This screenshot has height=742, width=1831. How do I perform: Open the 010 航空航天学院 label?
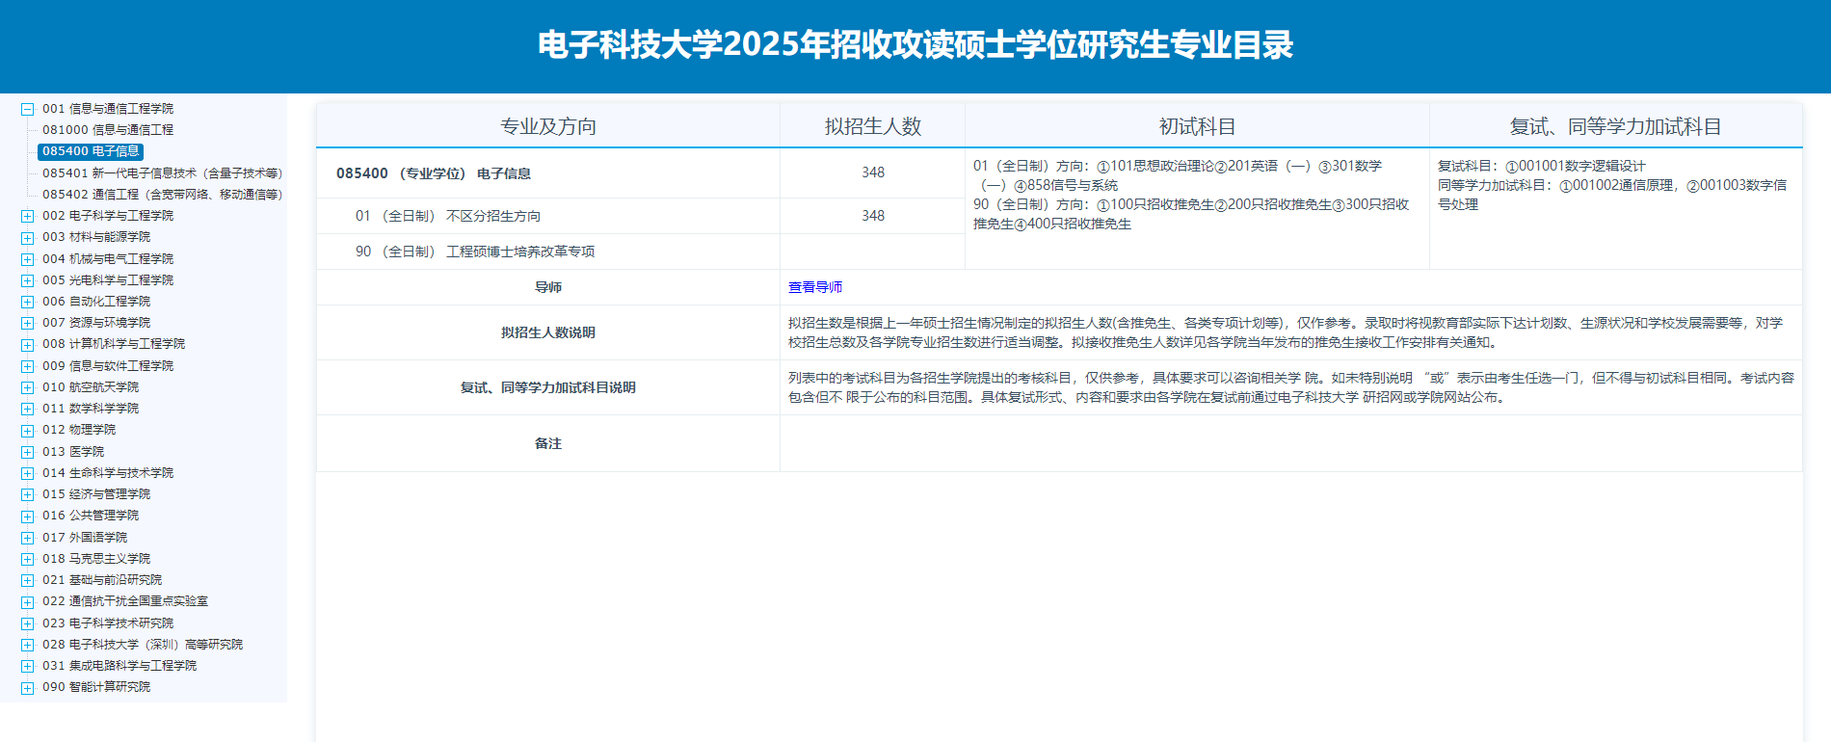(x=91, y=387)
